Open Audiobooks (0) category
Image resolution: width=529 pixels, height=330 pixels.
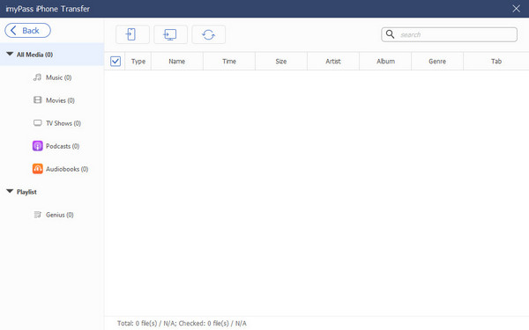[x=67, y=169]
